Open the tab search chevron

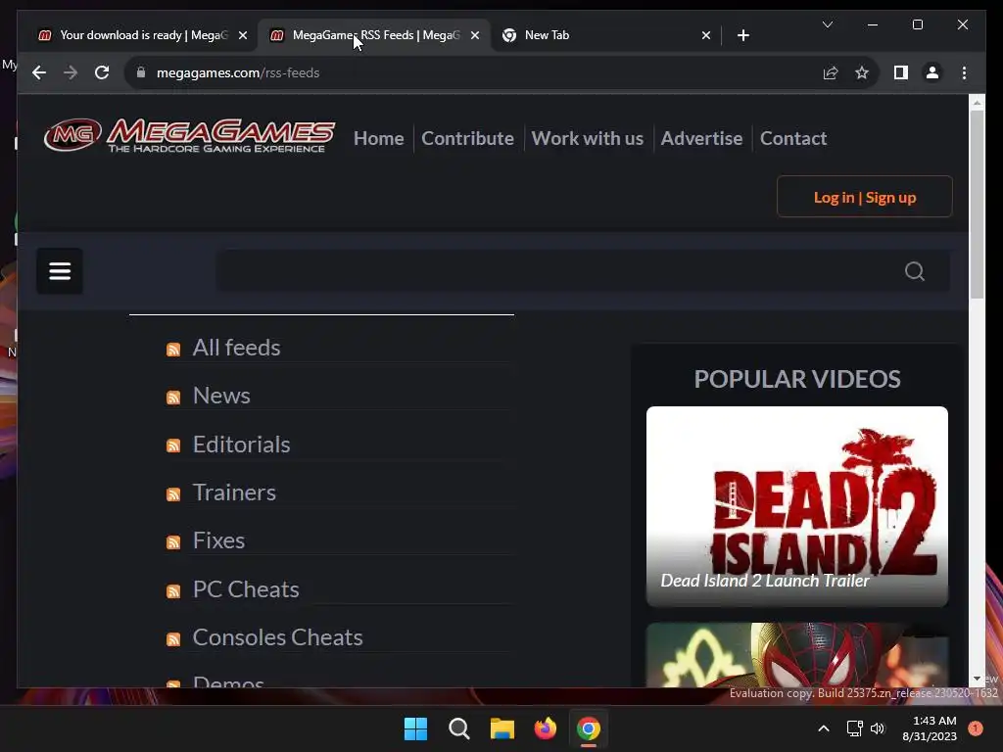(x=827, y=24)
